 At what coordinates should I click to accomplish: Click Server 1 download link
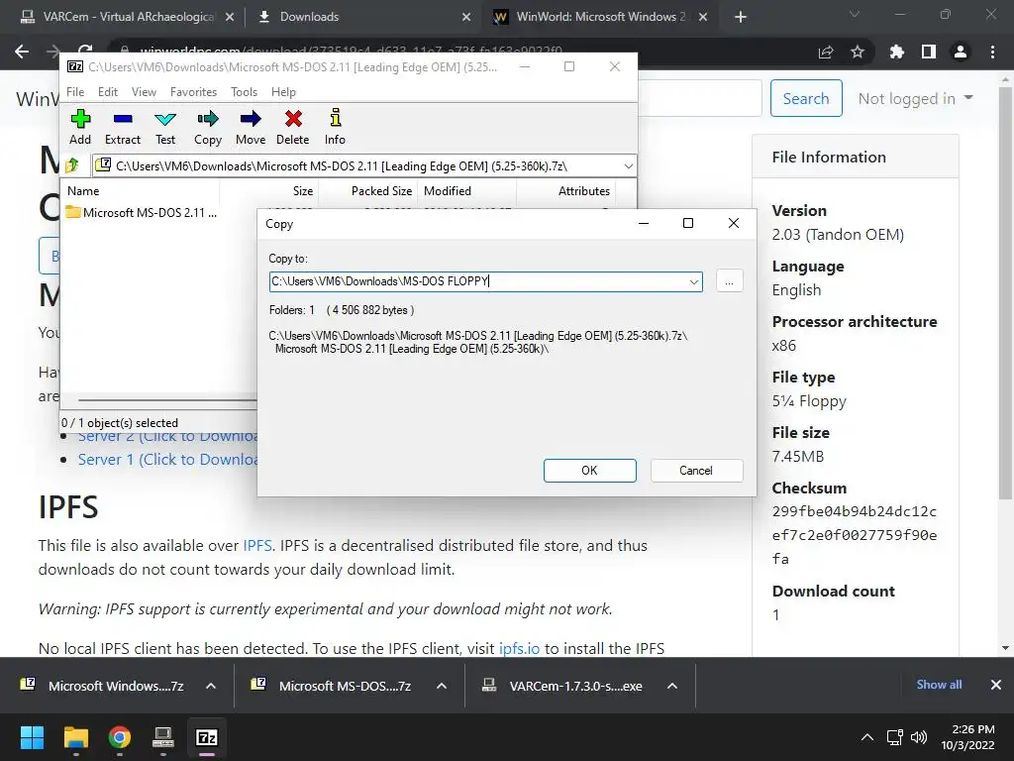pyautogui.click(x=167, y=460)
